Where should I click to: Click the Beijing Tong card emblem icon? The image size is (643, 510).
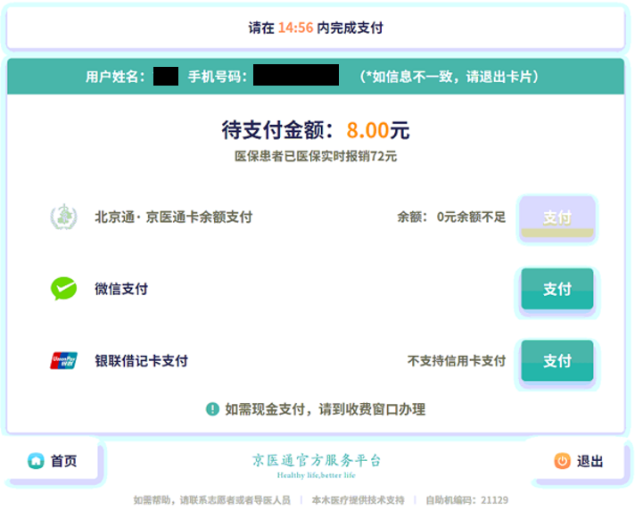click(x=63, y=217)
